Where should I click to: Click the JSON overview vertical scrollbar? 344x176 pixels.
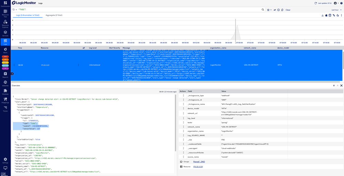point(176,123)
